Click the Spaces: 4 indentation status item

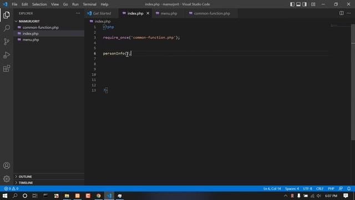click(292, 189)
